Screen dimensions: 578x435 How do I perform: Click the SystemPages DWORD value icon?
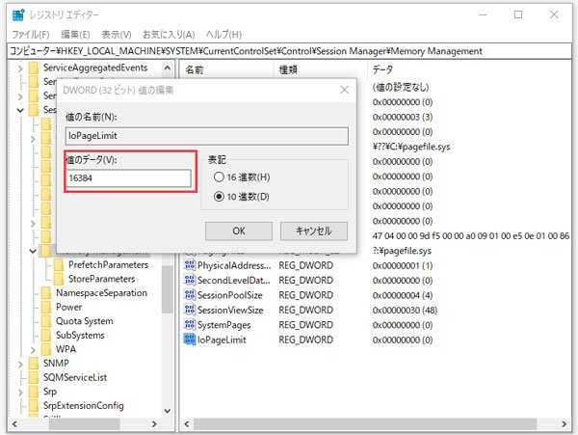click(x=190, y=325)
